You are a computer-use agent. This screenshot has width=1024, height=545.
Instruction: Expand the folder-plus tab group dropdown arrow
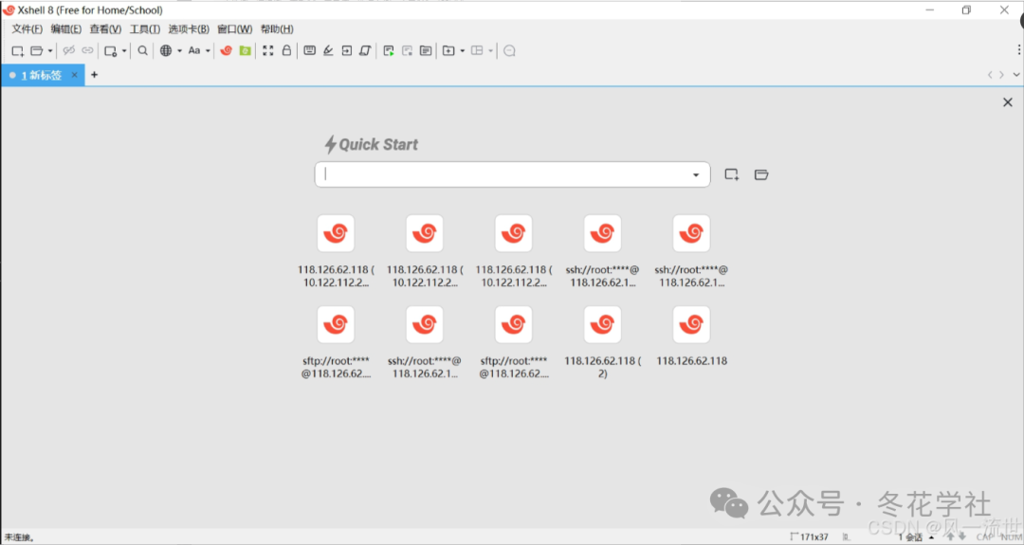pyautogui.click(x=463, y=51)
